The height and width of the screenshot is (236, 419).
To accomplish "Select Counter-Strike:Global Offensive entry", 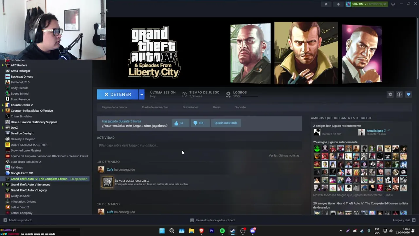I will click(32, 110).
